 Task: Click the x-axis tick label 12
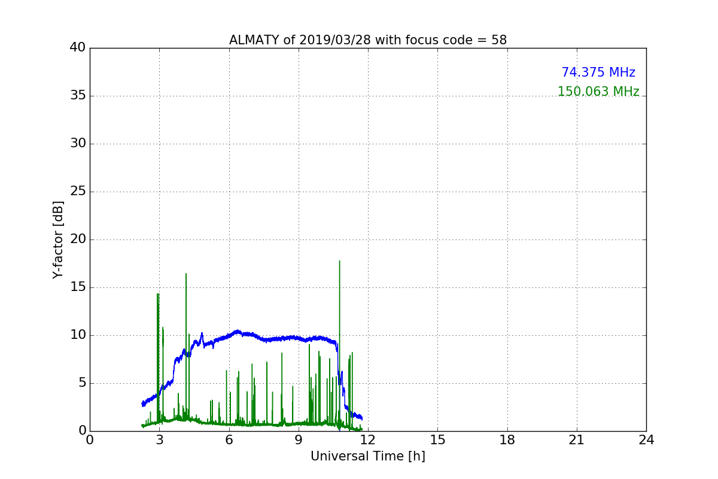coord(368,440)
